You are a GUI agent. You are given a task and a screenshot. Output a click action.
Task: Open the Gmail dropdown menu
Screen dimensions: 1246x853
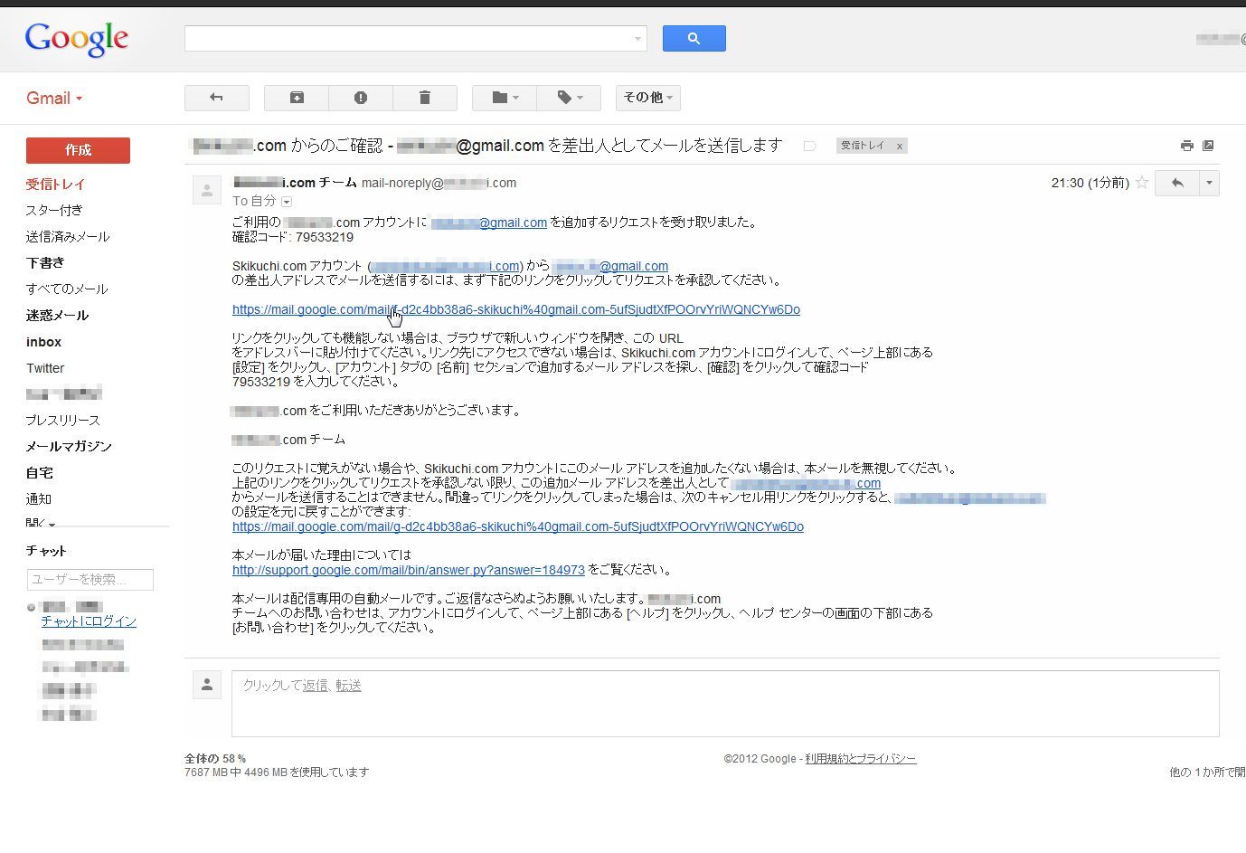[54, 99]
